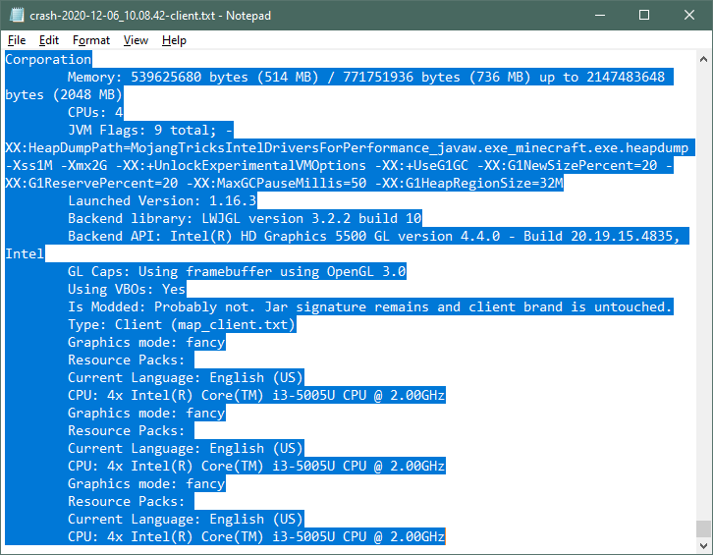Click 'Is Modded: Probably not.' line
The height and width of the screenshot is (555, 713).
(369, 307)
